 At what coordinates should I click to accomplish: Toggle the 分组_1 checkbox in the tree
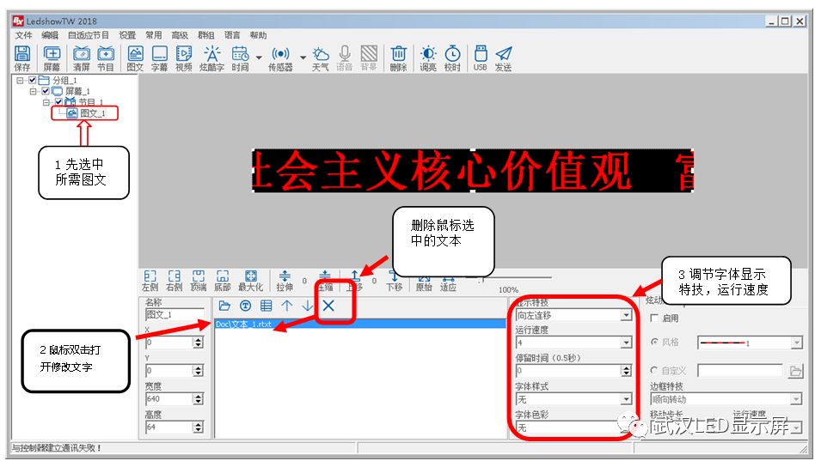point(33,80)
